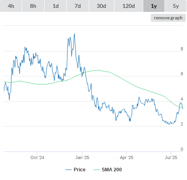The image size is (187, 180).
Task: Click the Jan '25 axis label
Action: tap(82, 157)
